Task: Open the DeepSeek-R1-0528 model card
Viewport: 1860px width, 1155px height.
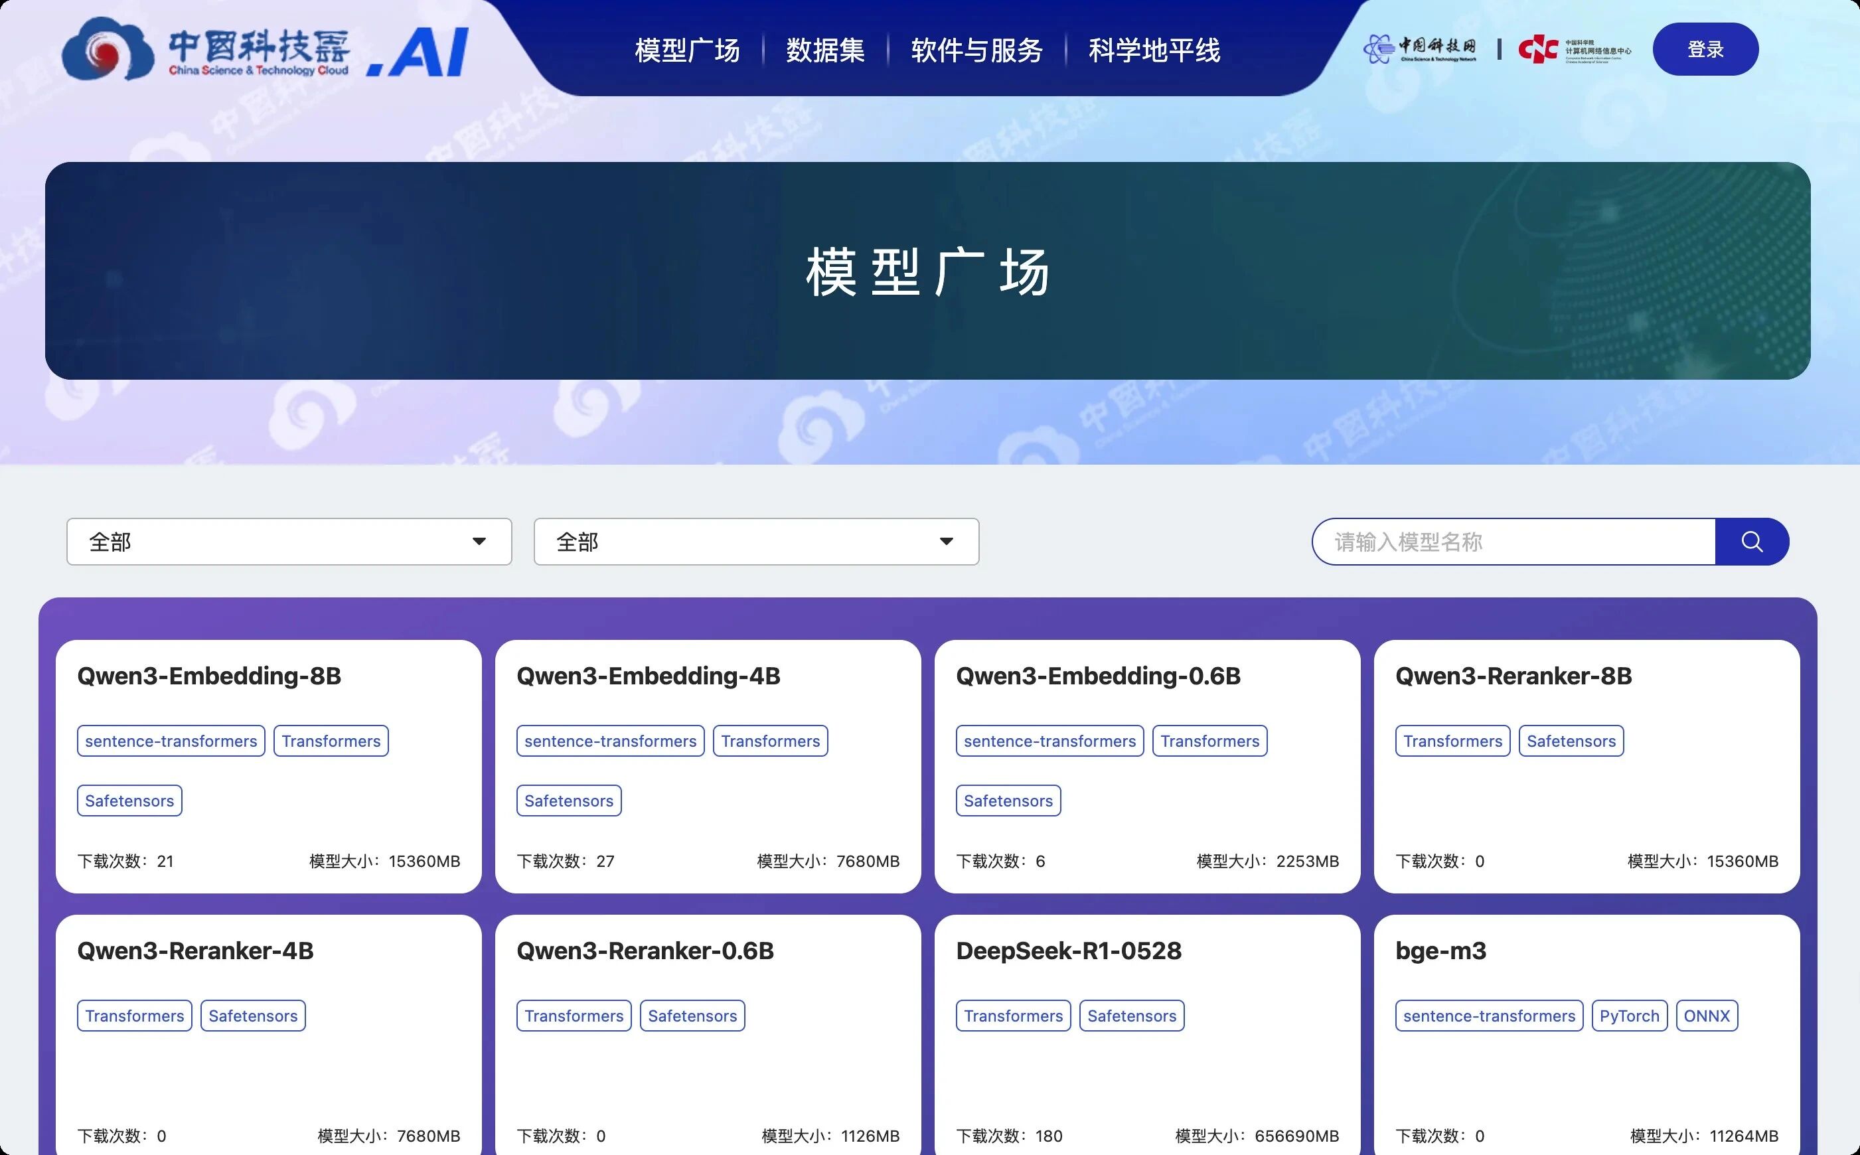Action: point(1147,1035)
